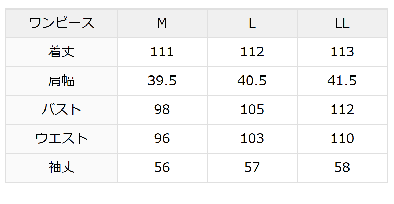This screenshot has width=394, height=204.
Task: Click the 110 waist value cell
Action: tap(342, 139)
